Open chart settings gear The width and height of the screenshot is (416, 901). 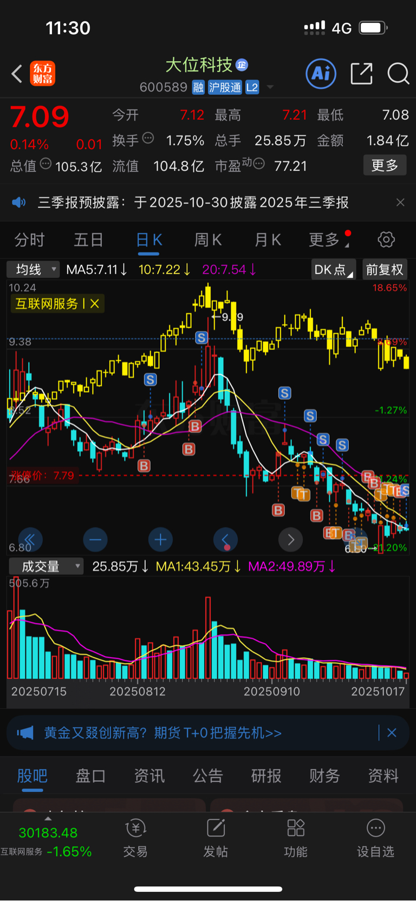click(386, 239)
